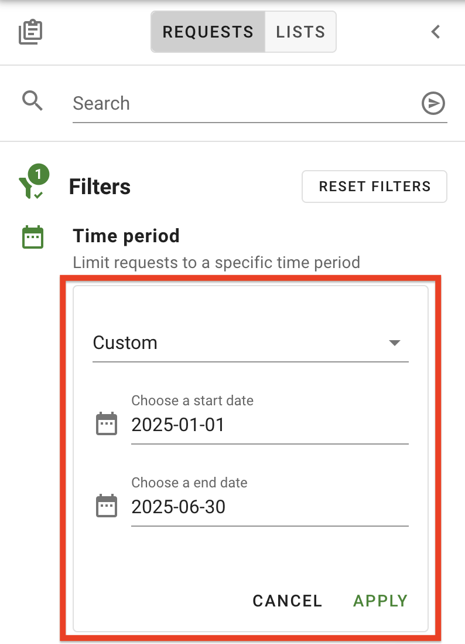Image resolution: width=465 pixels, height=644 pixels.
Task: Click CANCEL to dismiss the date filter
Action: (x=287, y=601)
